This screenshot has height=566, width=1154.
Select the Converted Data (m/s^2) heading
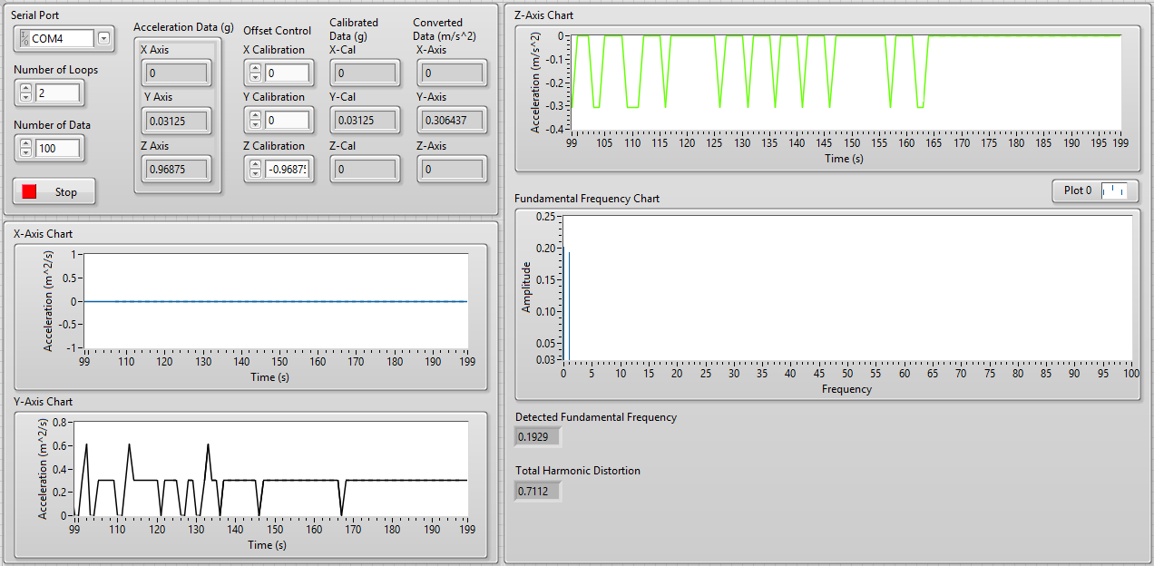point(445,29)
